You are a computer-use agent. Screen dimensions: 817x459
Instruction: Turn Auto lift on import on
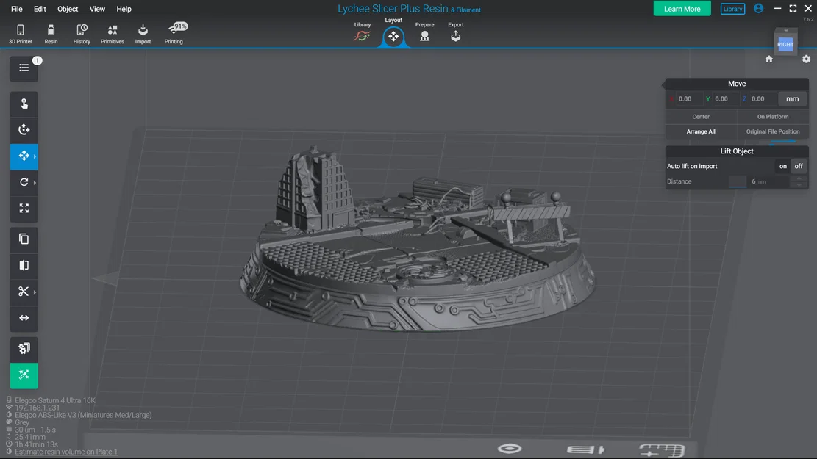pyautogui.click(x=782, y=166)
